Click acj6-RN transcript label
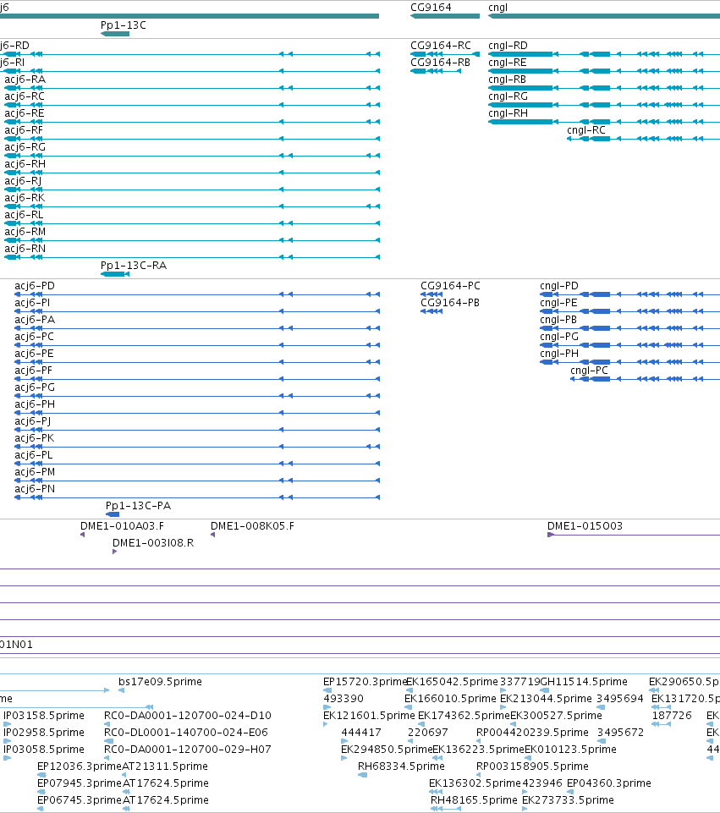Image resolution: width=720 pixels, height=813 pixels. coord(25,249)
